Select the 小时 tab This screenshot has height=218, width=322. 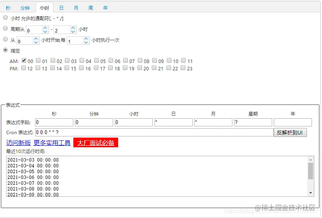pyautogui.click(x=44, y=8)
